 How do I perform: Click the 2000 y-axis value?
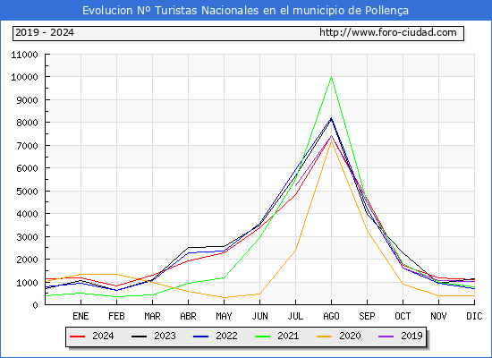point(28,260)
